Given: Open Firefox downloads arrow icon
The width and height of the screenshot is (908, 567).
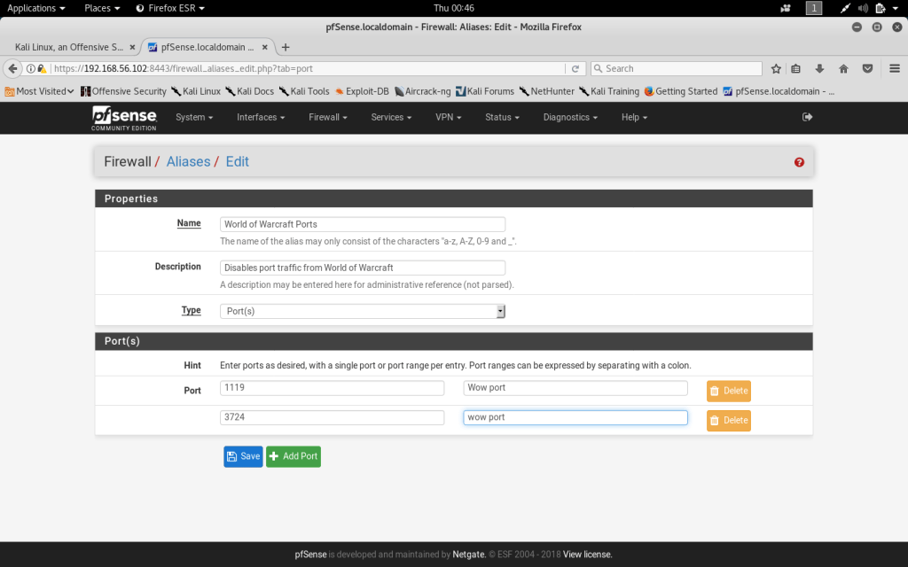Looking at the screenshot, I should pyautogui.click(x=820, y=68).
